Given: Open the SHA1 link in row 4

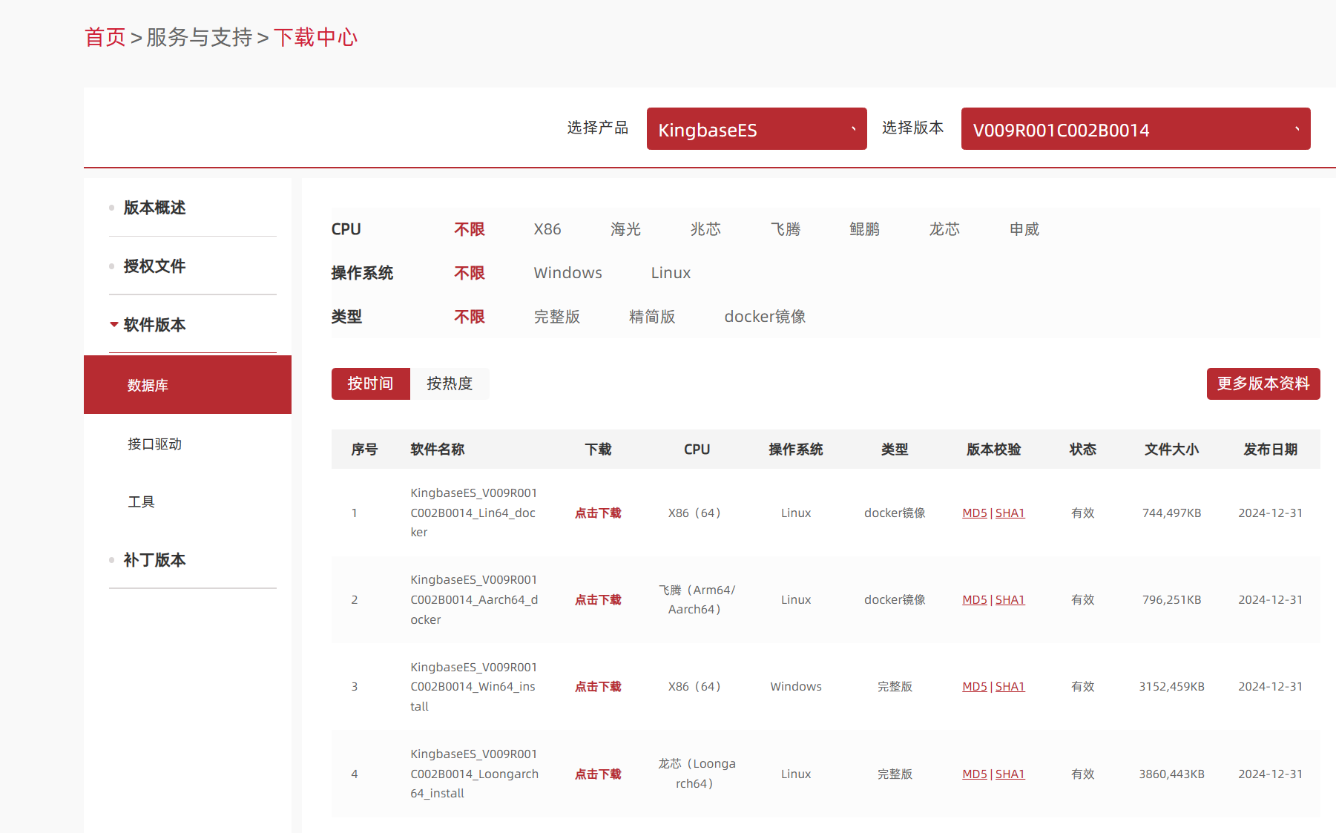Looking at the screenshot, I should click(1010, 774).
